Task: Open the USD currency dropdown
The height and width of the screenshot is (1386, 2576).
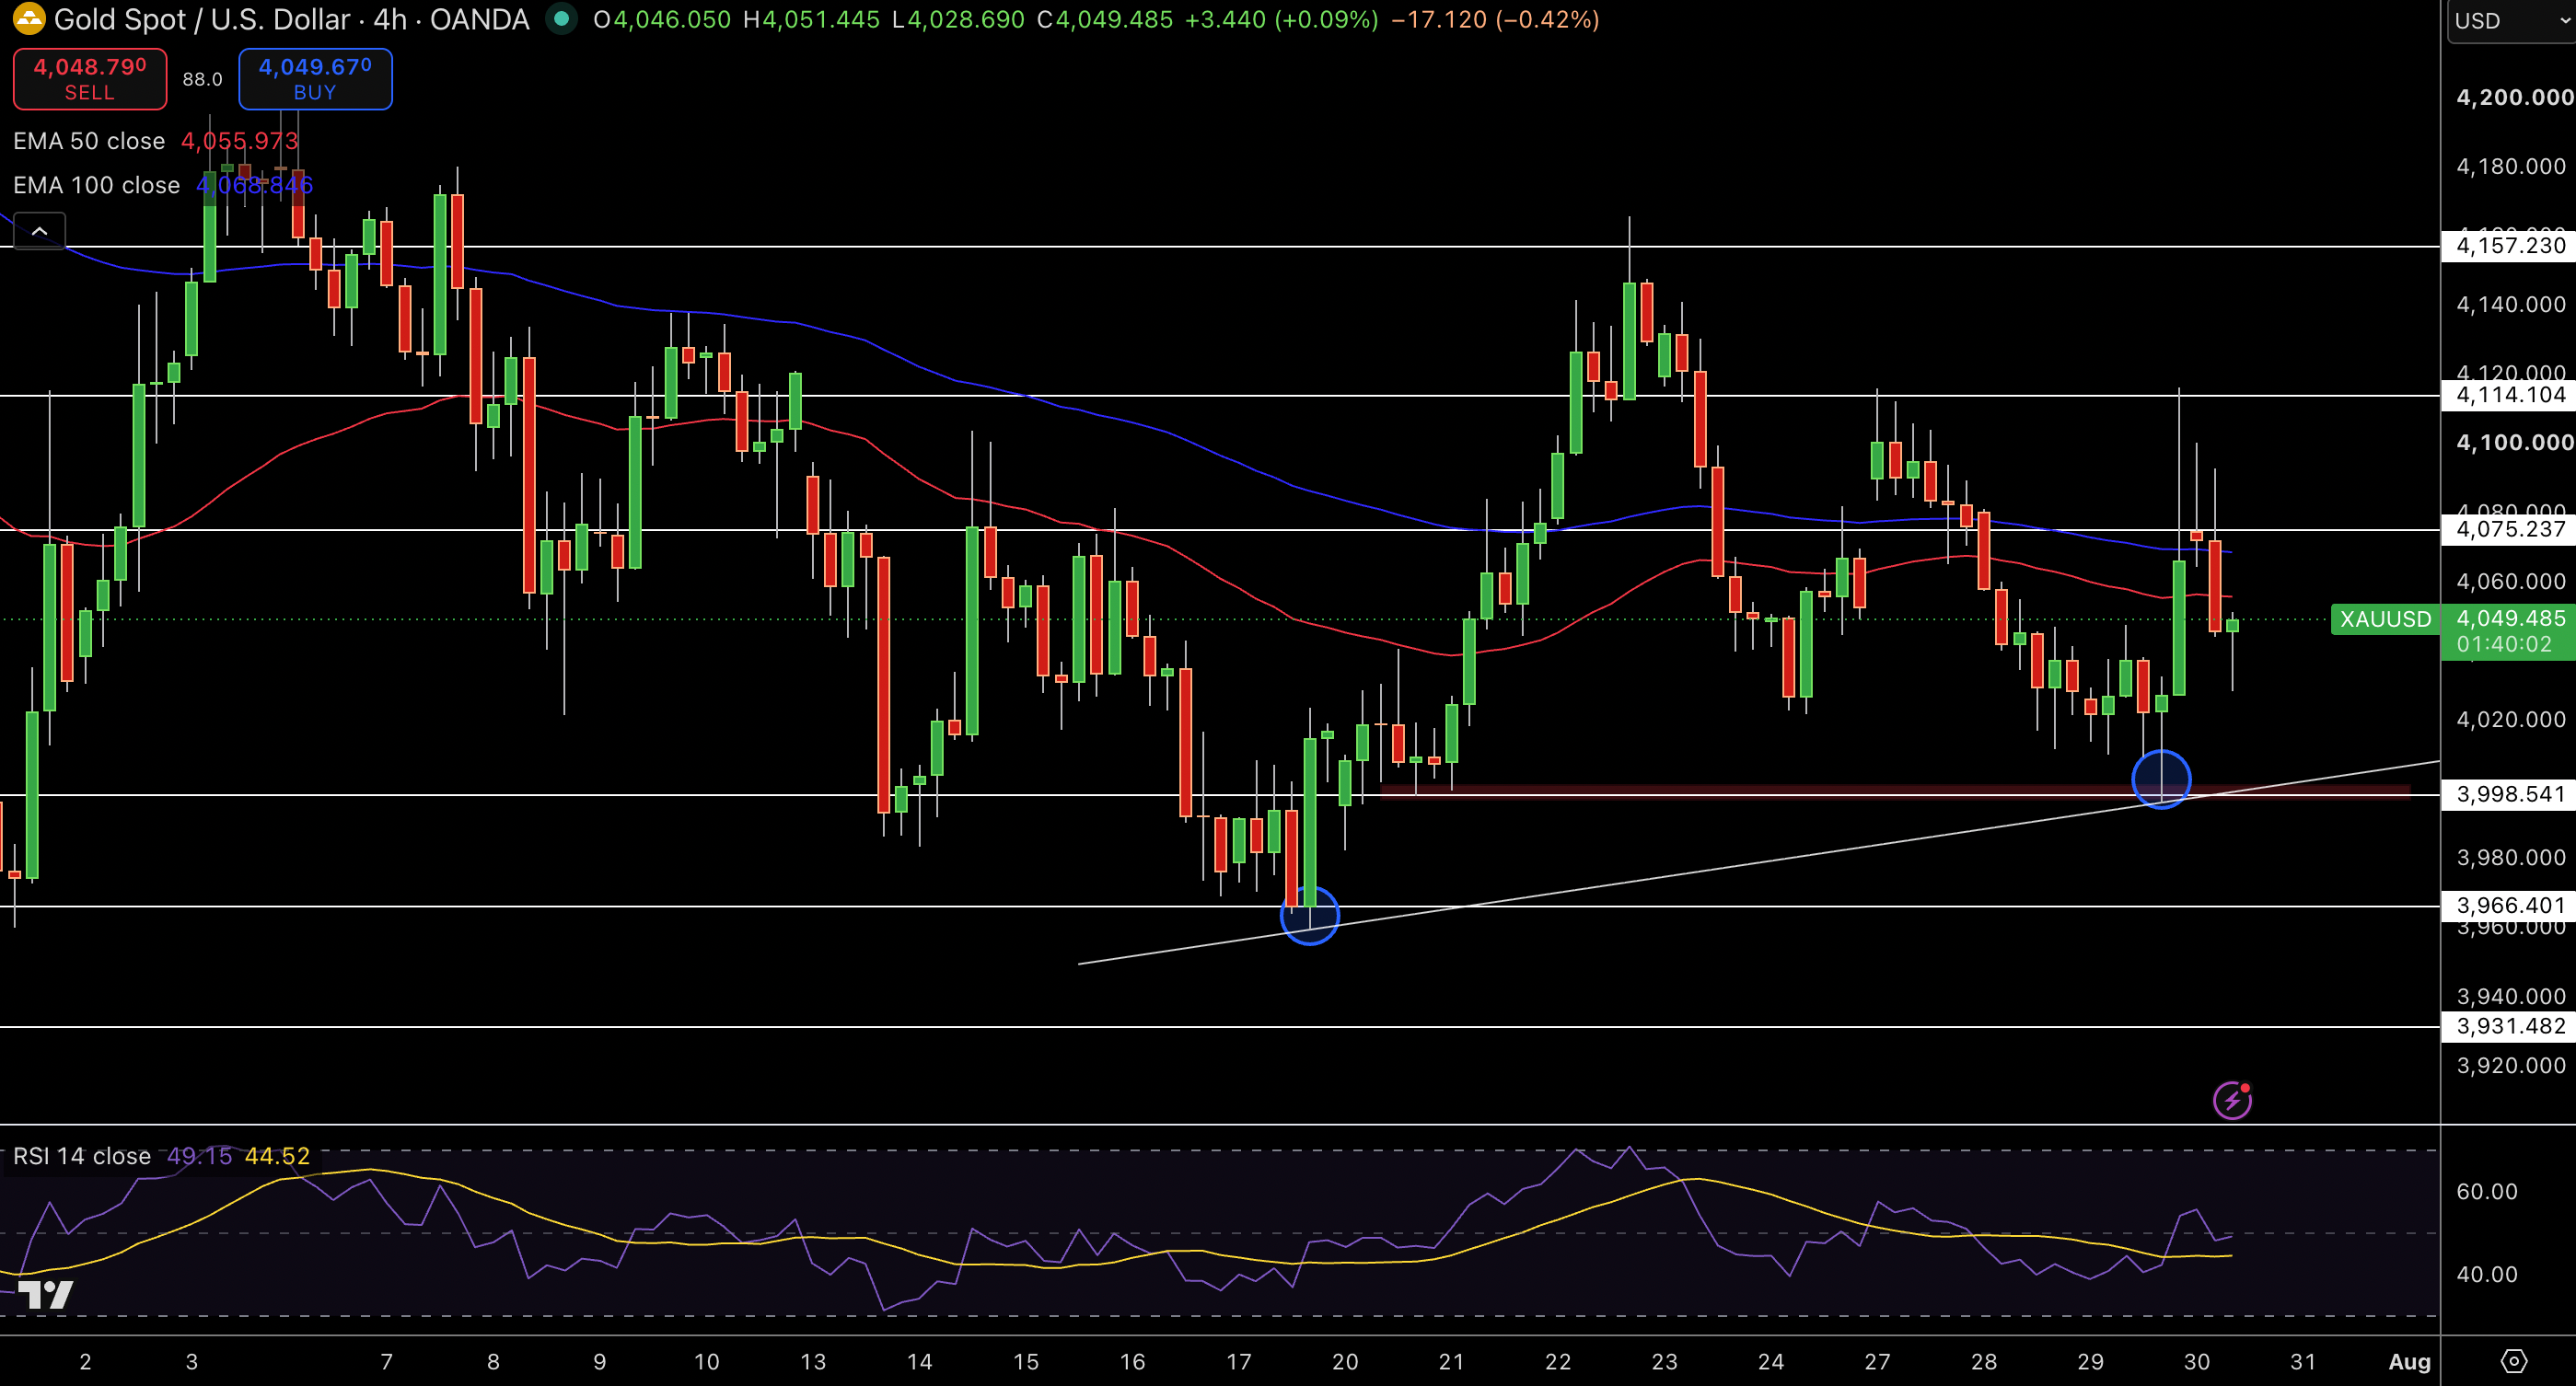Action: [x=2510, y=21]
